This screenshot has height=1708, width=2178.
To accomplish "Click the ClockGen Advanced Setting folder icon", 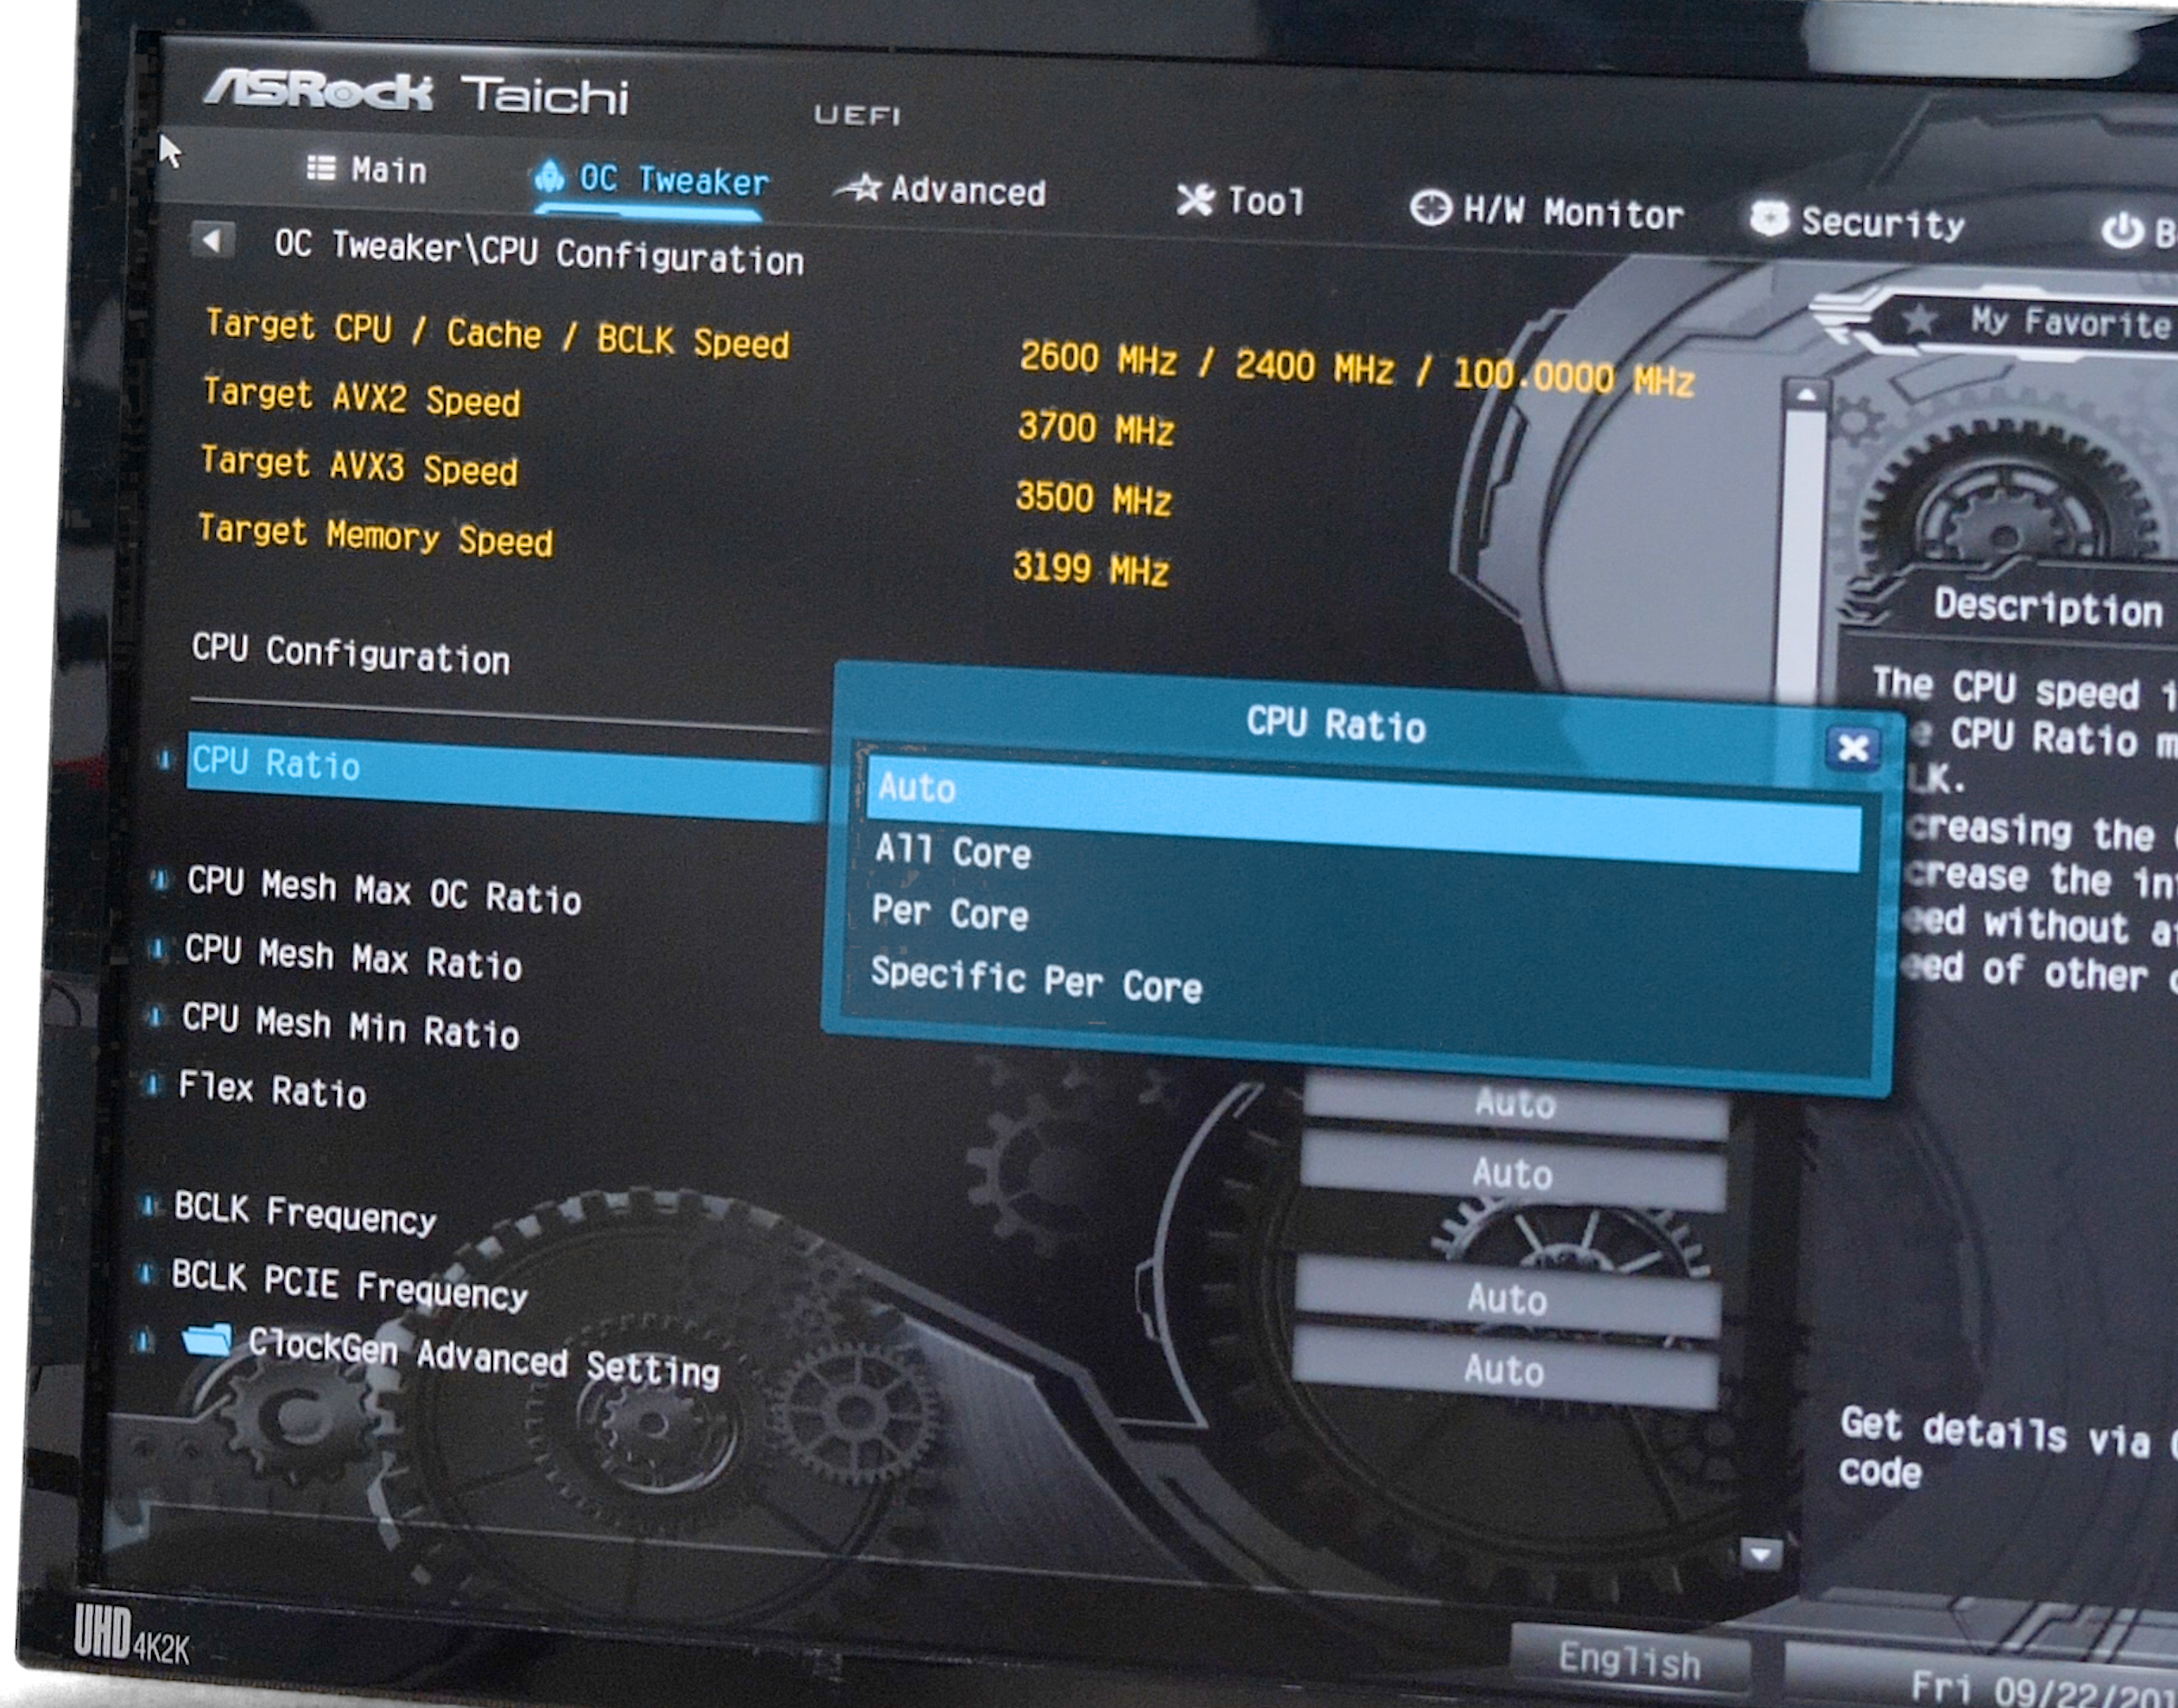I will (x=207, y=1339).
